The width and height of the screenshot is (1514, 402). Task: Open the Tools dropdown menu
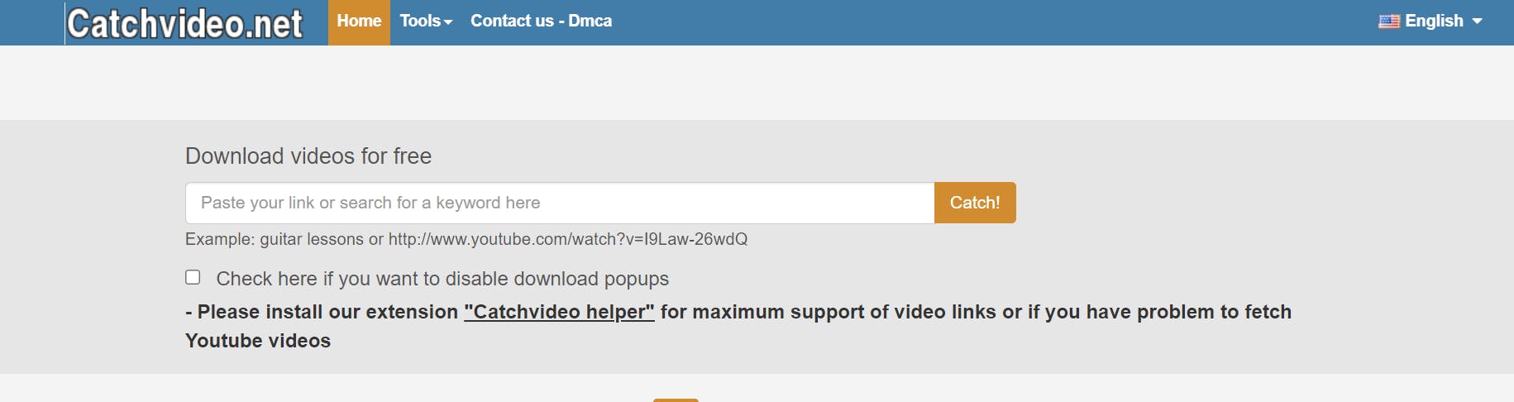(426, 22)
